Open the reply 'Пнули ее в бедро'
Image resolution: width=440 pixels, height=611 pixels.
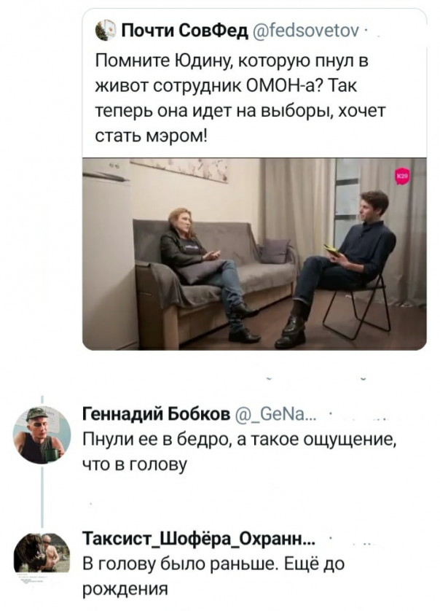coord(240,450)
